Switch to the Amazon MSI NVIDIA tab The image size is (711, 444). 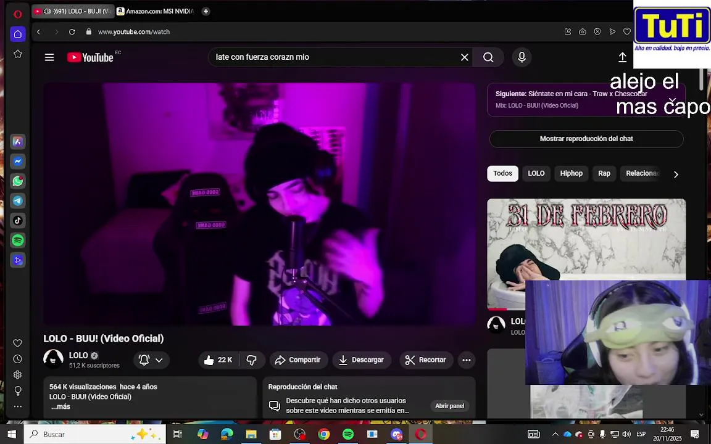click(156, 11)
